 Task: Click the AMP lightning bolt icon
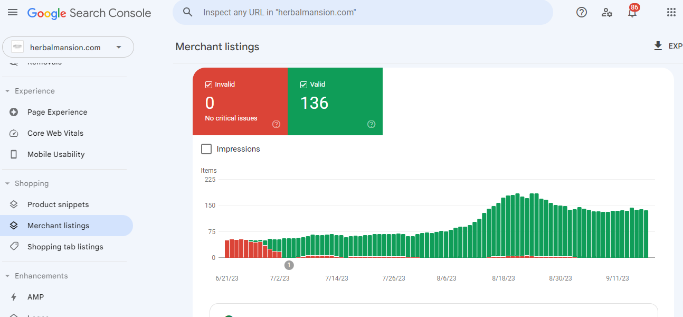point(14,297)
